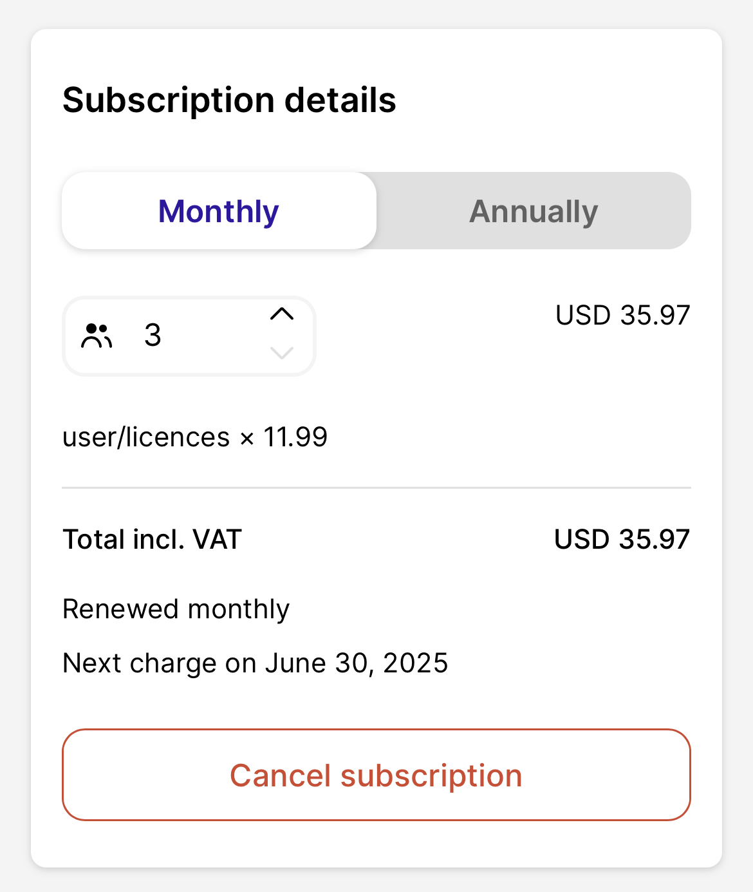
Task: Click the Renewed monthly text
Action: [x=176, y=609]
